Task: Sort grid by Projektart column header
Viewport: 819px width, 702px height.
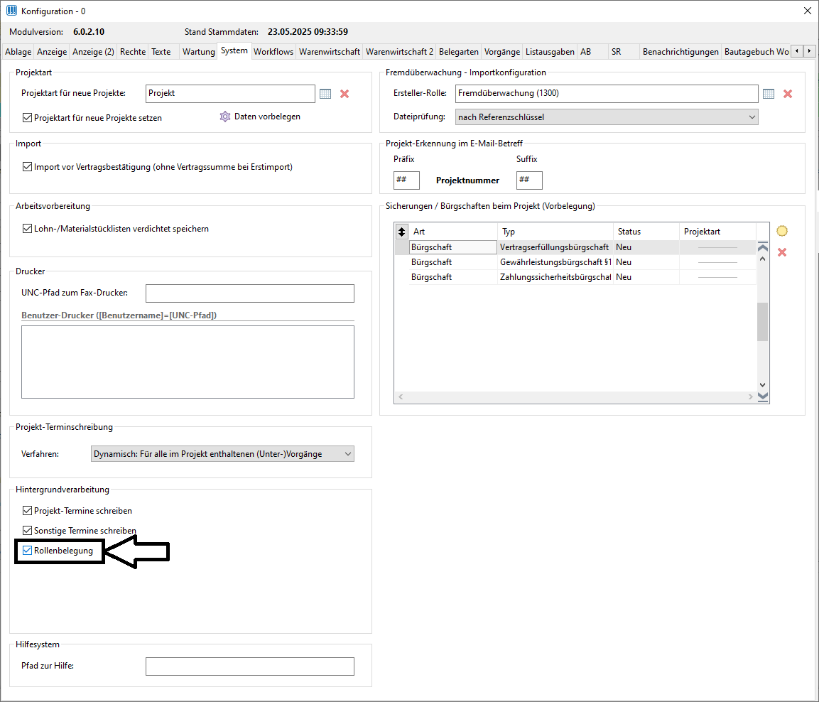Action: pyautogui.click(x=717, y=232)
